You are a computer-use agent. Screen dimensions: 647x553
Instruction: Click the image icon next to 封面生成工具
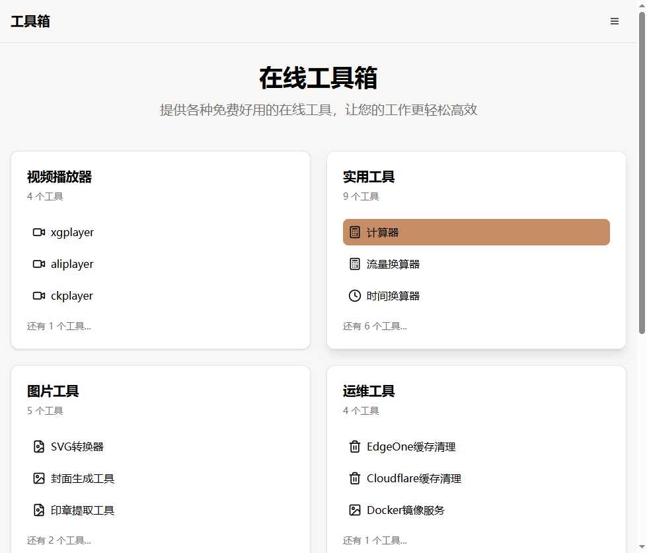pyautogui.click(x=40, y=478)
